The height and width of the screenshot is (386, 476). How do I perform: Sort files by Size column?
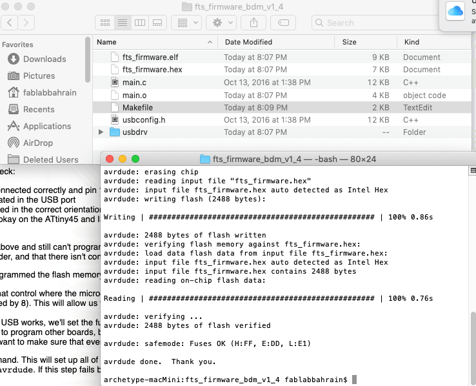click(366, 42)
